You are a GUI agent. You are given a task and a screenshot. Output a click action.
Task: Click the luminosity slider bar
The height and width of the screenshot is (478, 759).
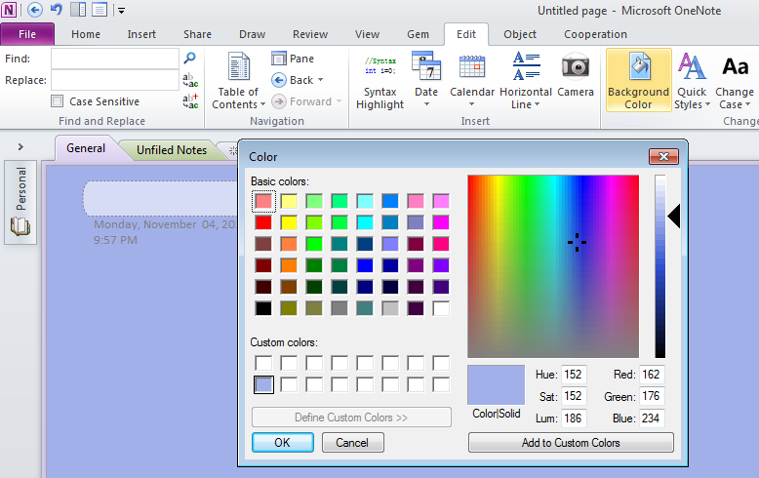pyautogui.click(x=660, y=266)
